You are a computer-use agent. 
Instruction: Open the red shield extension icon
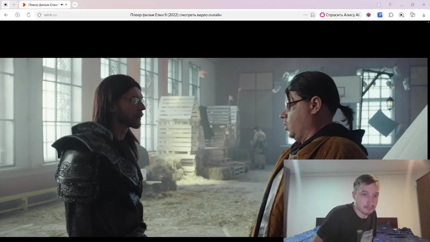pos(369,15)
